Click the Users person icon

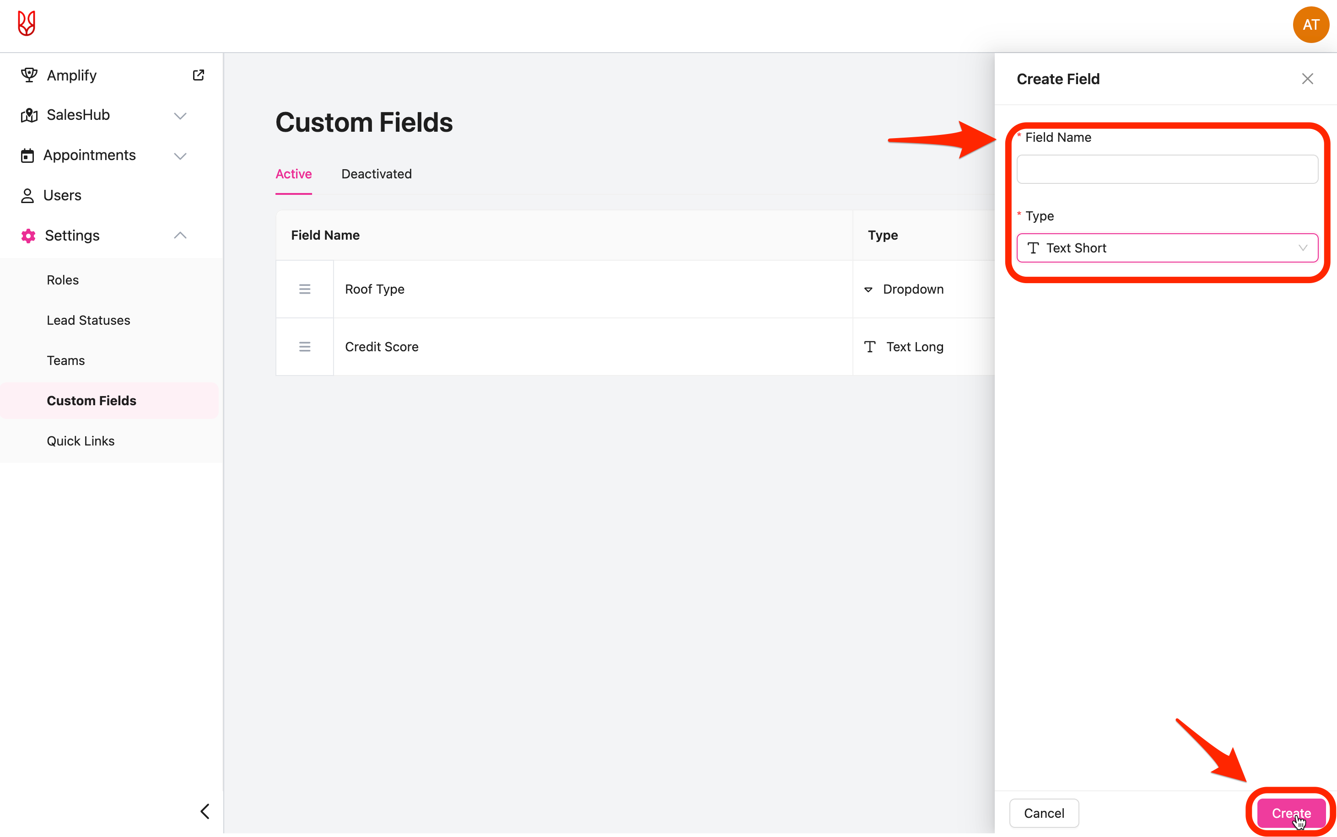[27, 196]
